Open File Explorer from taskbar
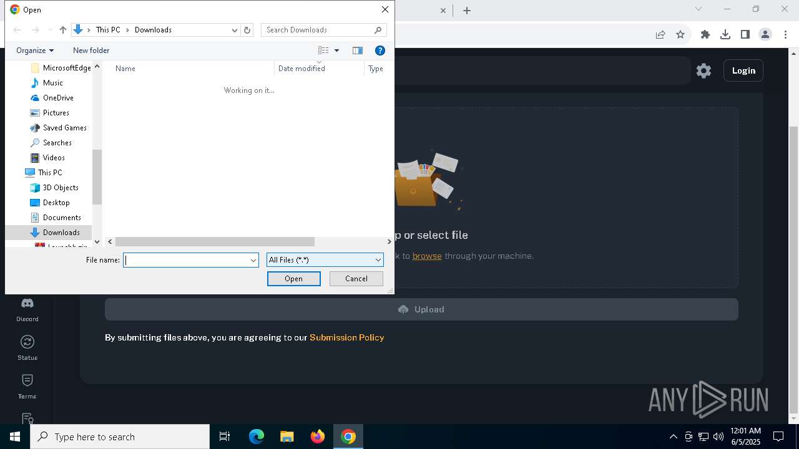 click(x=287, y=437)
